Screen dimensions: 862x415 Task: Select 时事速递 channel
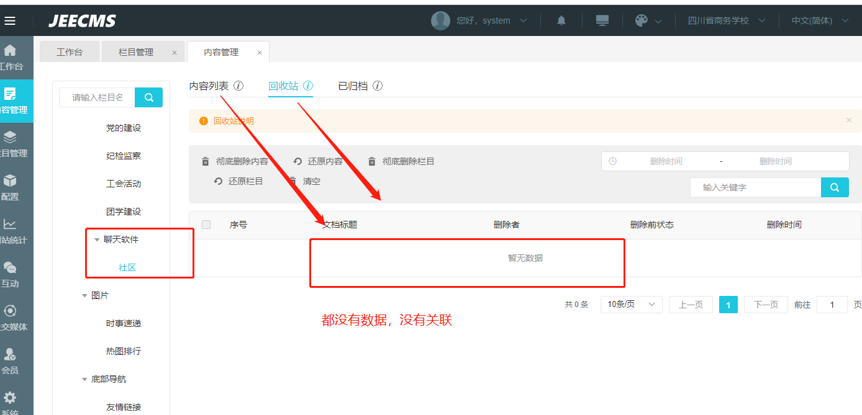pyautogui.click(x=124, y=323)
